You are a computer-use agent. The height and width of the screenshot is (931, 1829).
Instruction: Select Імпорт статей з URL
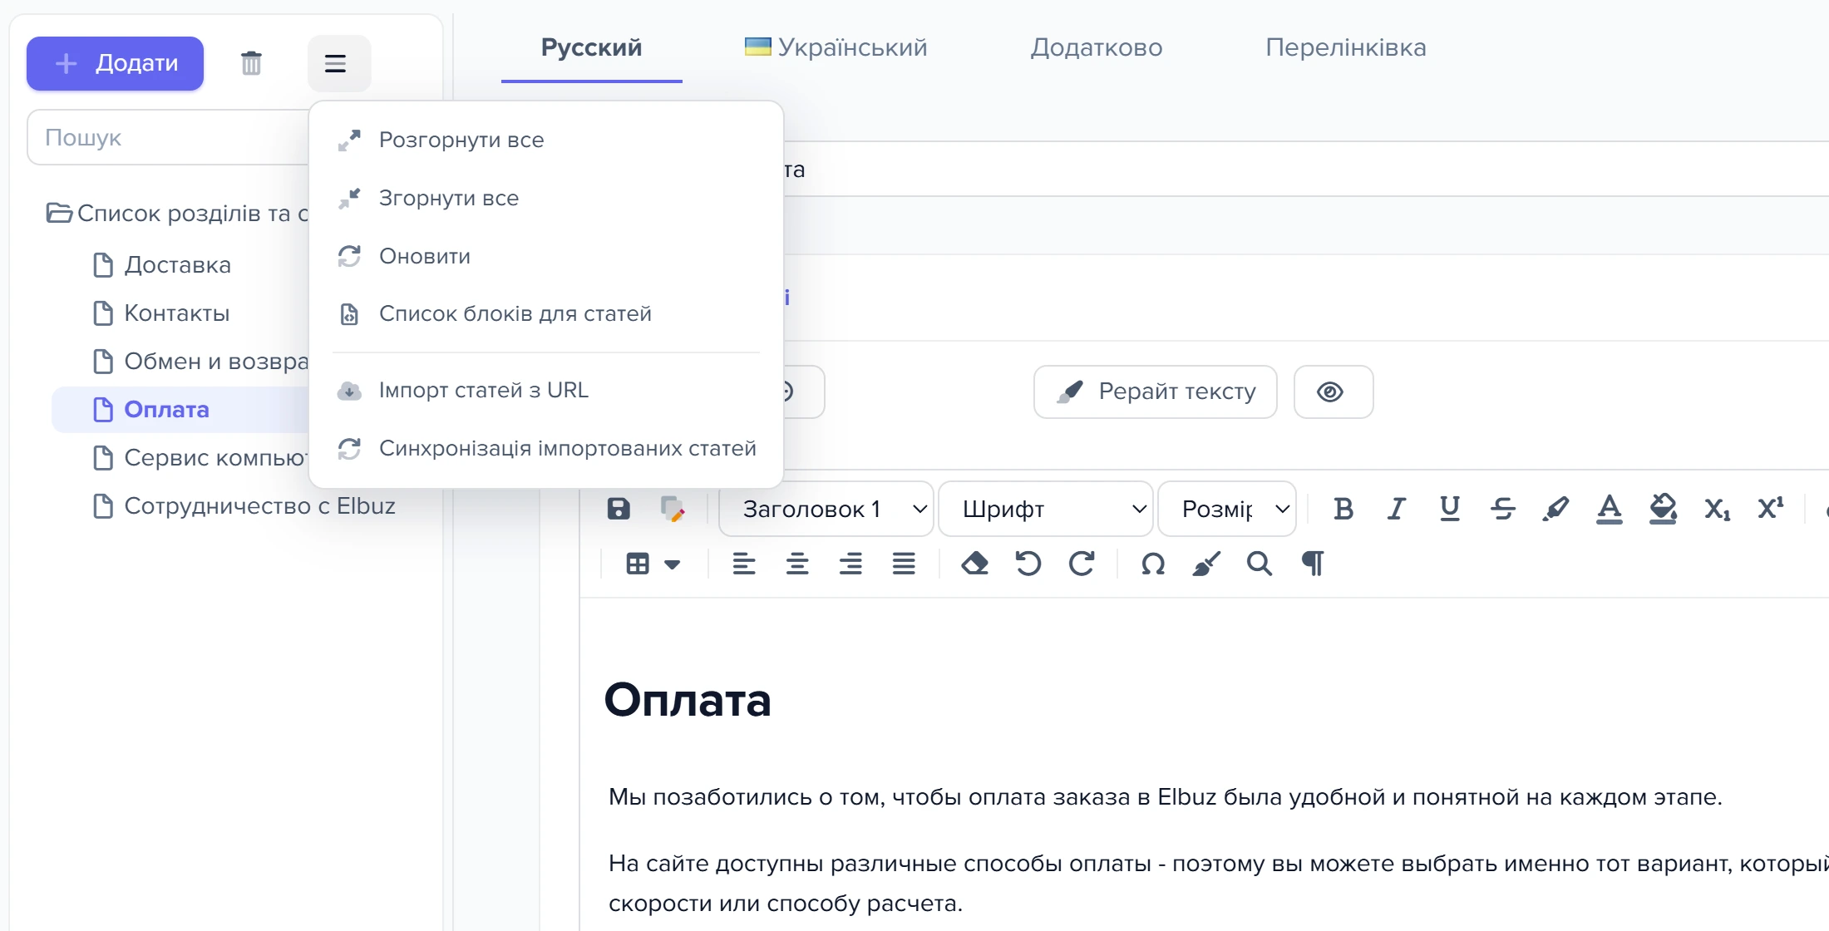coord(545,390)
